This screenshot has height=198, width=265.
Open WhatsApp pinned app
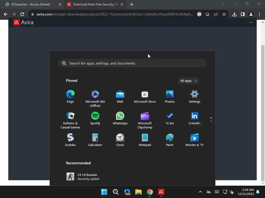coord(120,118)
